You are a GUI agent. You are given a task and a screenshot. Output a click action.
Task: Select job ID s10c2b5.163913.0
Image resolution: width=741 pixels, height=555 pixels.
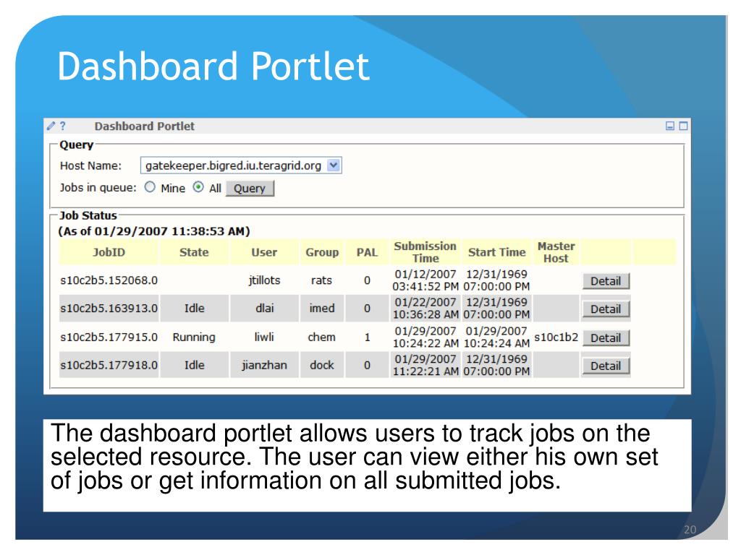pyautogui.click(x=109, y=308)
